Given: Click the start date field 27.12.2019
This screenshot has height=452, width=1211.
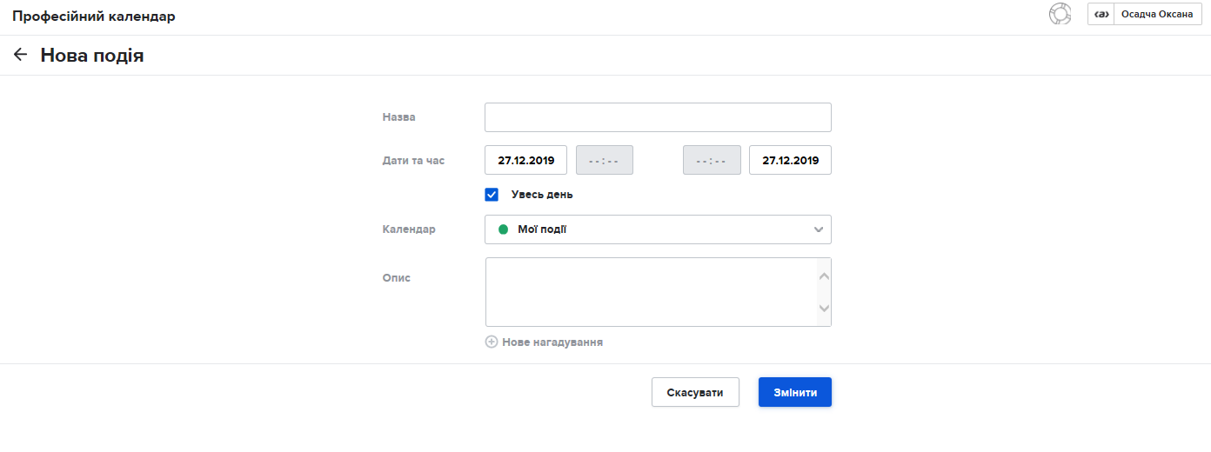Looking at the screenshot, I should [x=525, y=160].
